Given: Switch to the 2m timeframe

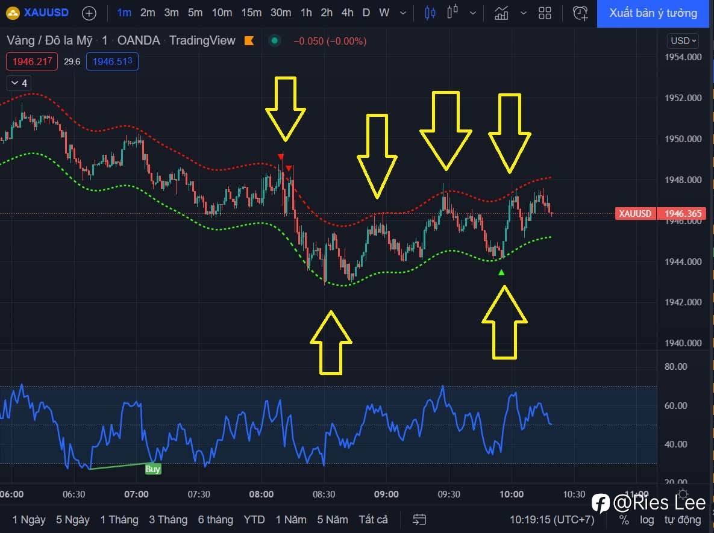Looking at the screenshot, I should [148, 13].
